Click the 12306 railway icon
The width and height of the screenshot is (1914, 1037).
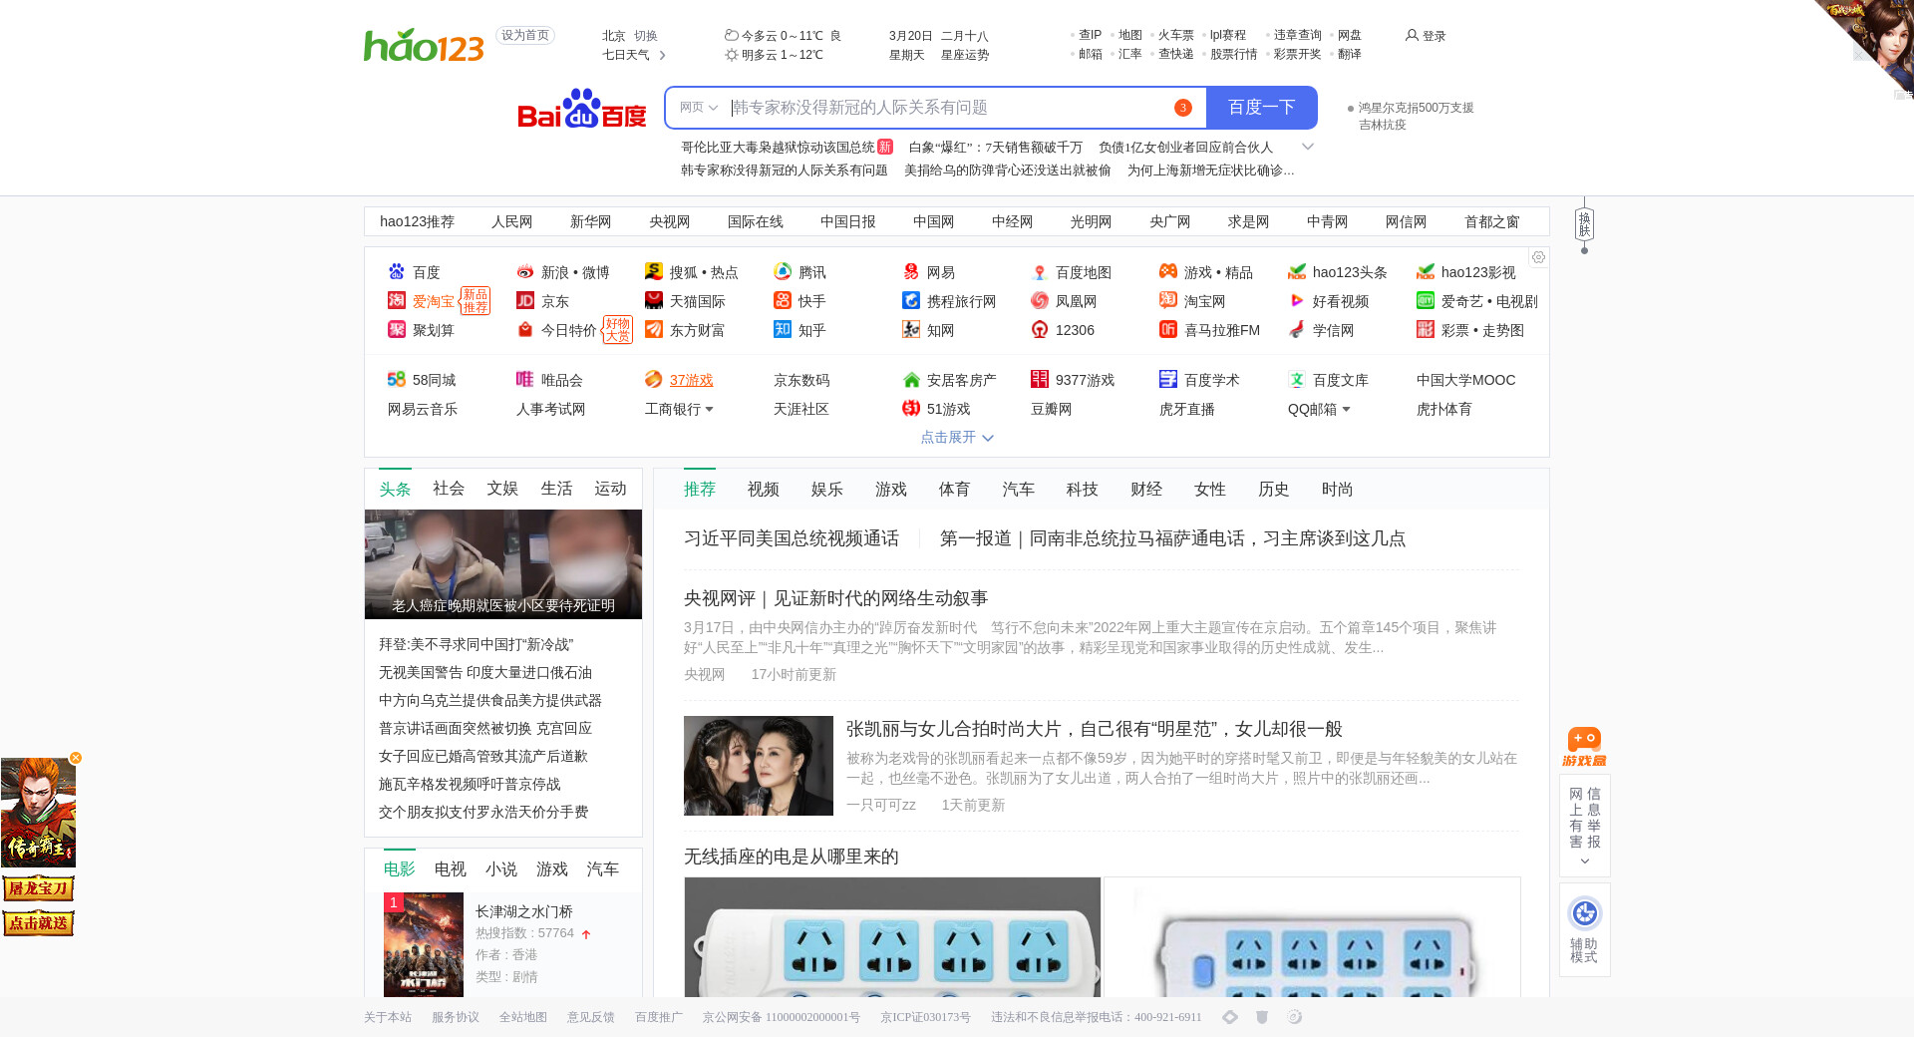click(x=1040, y=330)
